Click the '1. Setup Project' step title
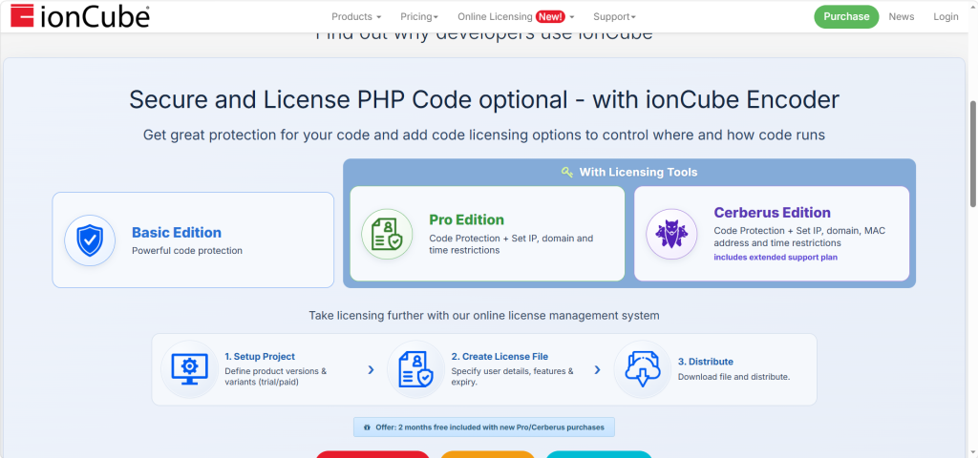Image resolution: width=978 pixels, height=458 pixels. click(260, 357)
